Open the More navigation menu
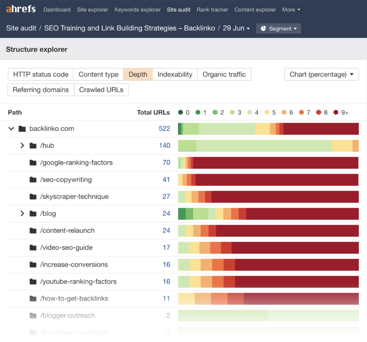The image size is (367, 342). pyautogui.click(x=291, y=10)
